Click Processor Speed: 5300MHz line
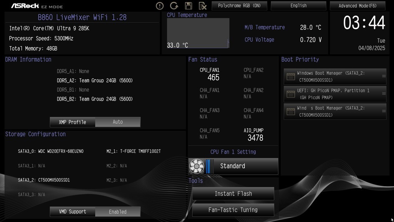Image resolution: width=394 pixels, height=222 pixels. (41, 39)
